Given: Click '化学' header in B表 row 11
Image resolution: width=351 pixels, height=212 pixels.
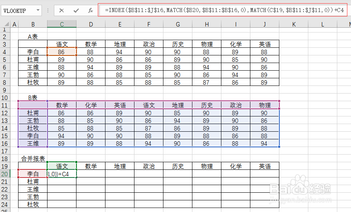Looking at the screenshot, I should (91, 105).
